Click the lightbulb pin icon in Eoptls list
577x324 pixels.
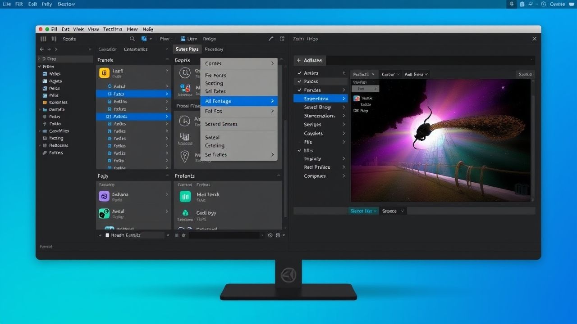pyautogui.click(x=184, y=156)
